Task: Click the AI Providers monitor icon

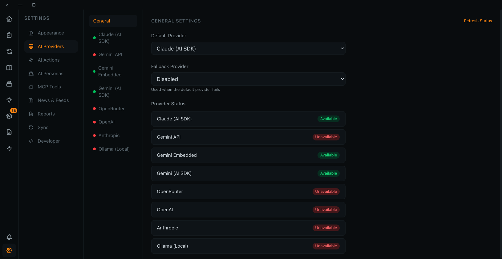Action: coord(31,47)
